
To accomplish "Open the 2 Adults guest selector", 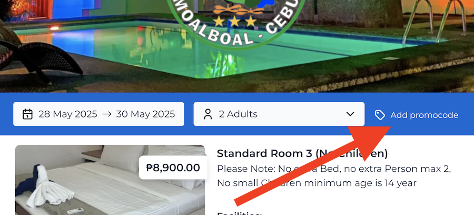I will (x=279, y=114).
